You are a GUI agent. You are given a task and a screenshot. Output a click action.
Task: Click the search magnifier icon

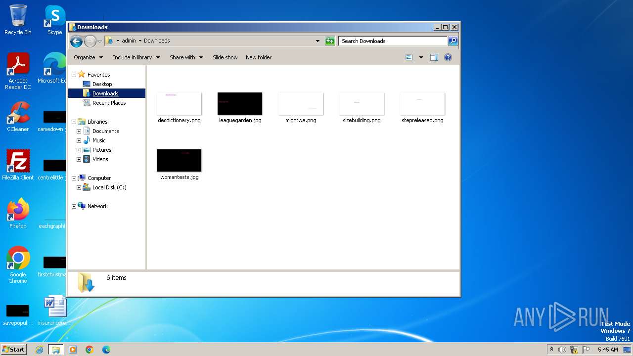point(452,41)
